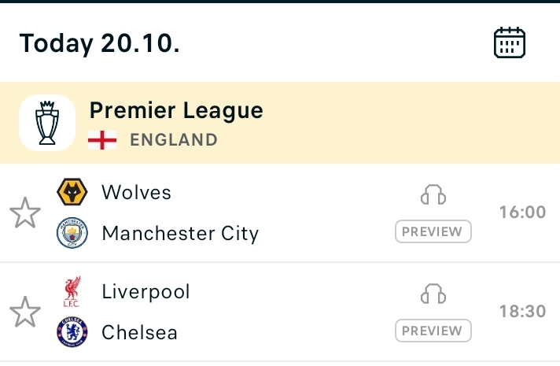
Task: Click the Liverpool L.F.C. crest
Action: coord(72,291)
